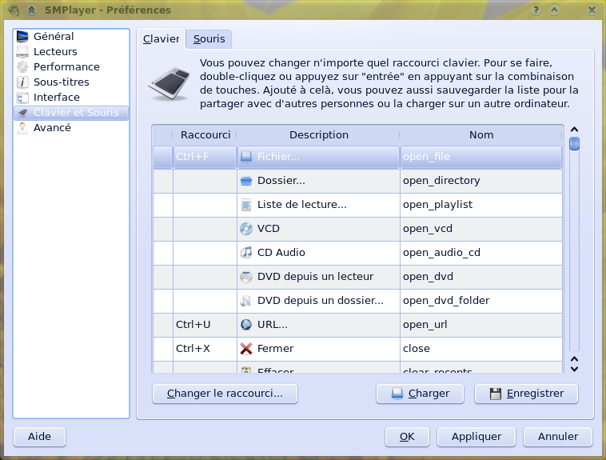Screen dimensions: 606x460
Task: Open the Lecteurs preferences section
Action: coord(55,52)
